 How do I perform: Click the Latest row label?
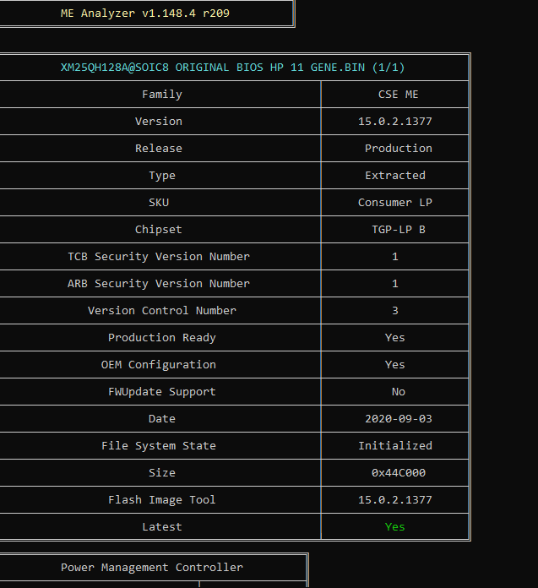point(162,526)
